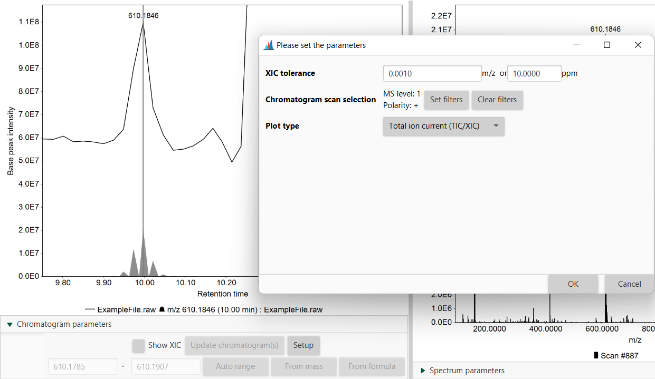This screenshot has width=655, height=379.
Task: Enable the Show XIC checkbox
Action: [138, 345]
